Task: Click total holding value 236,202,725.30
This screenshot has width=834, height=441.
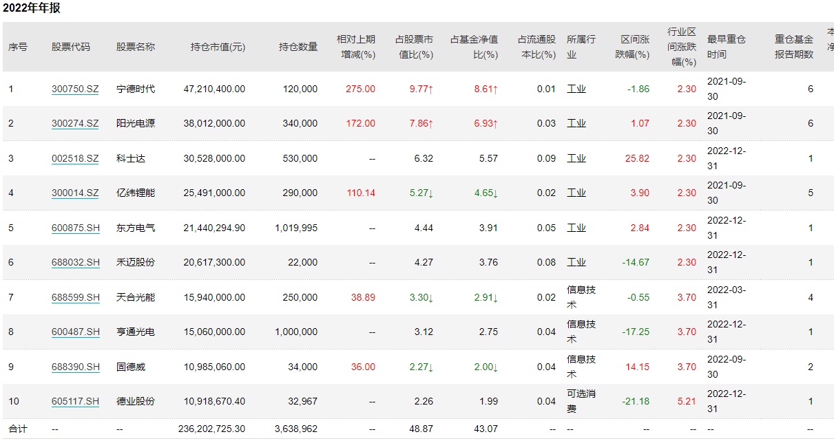Action: coord(211,429)
